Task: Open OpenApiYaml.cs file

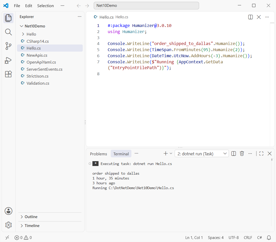Action: point(50,62)
